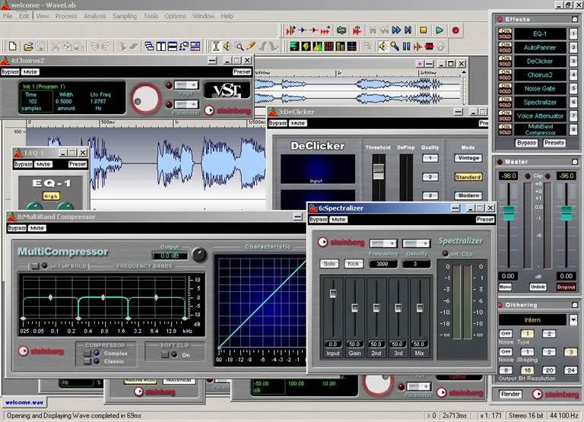This screenshot has width=584, height=422.
Task: Open slot 8 button for MultiBand Compressor
Action: point(573,129)
